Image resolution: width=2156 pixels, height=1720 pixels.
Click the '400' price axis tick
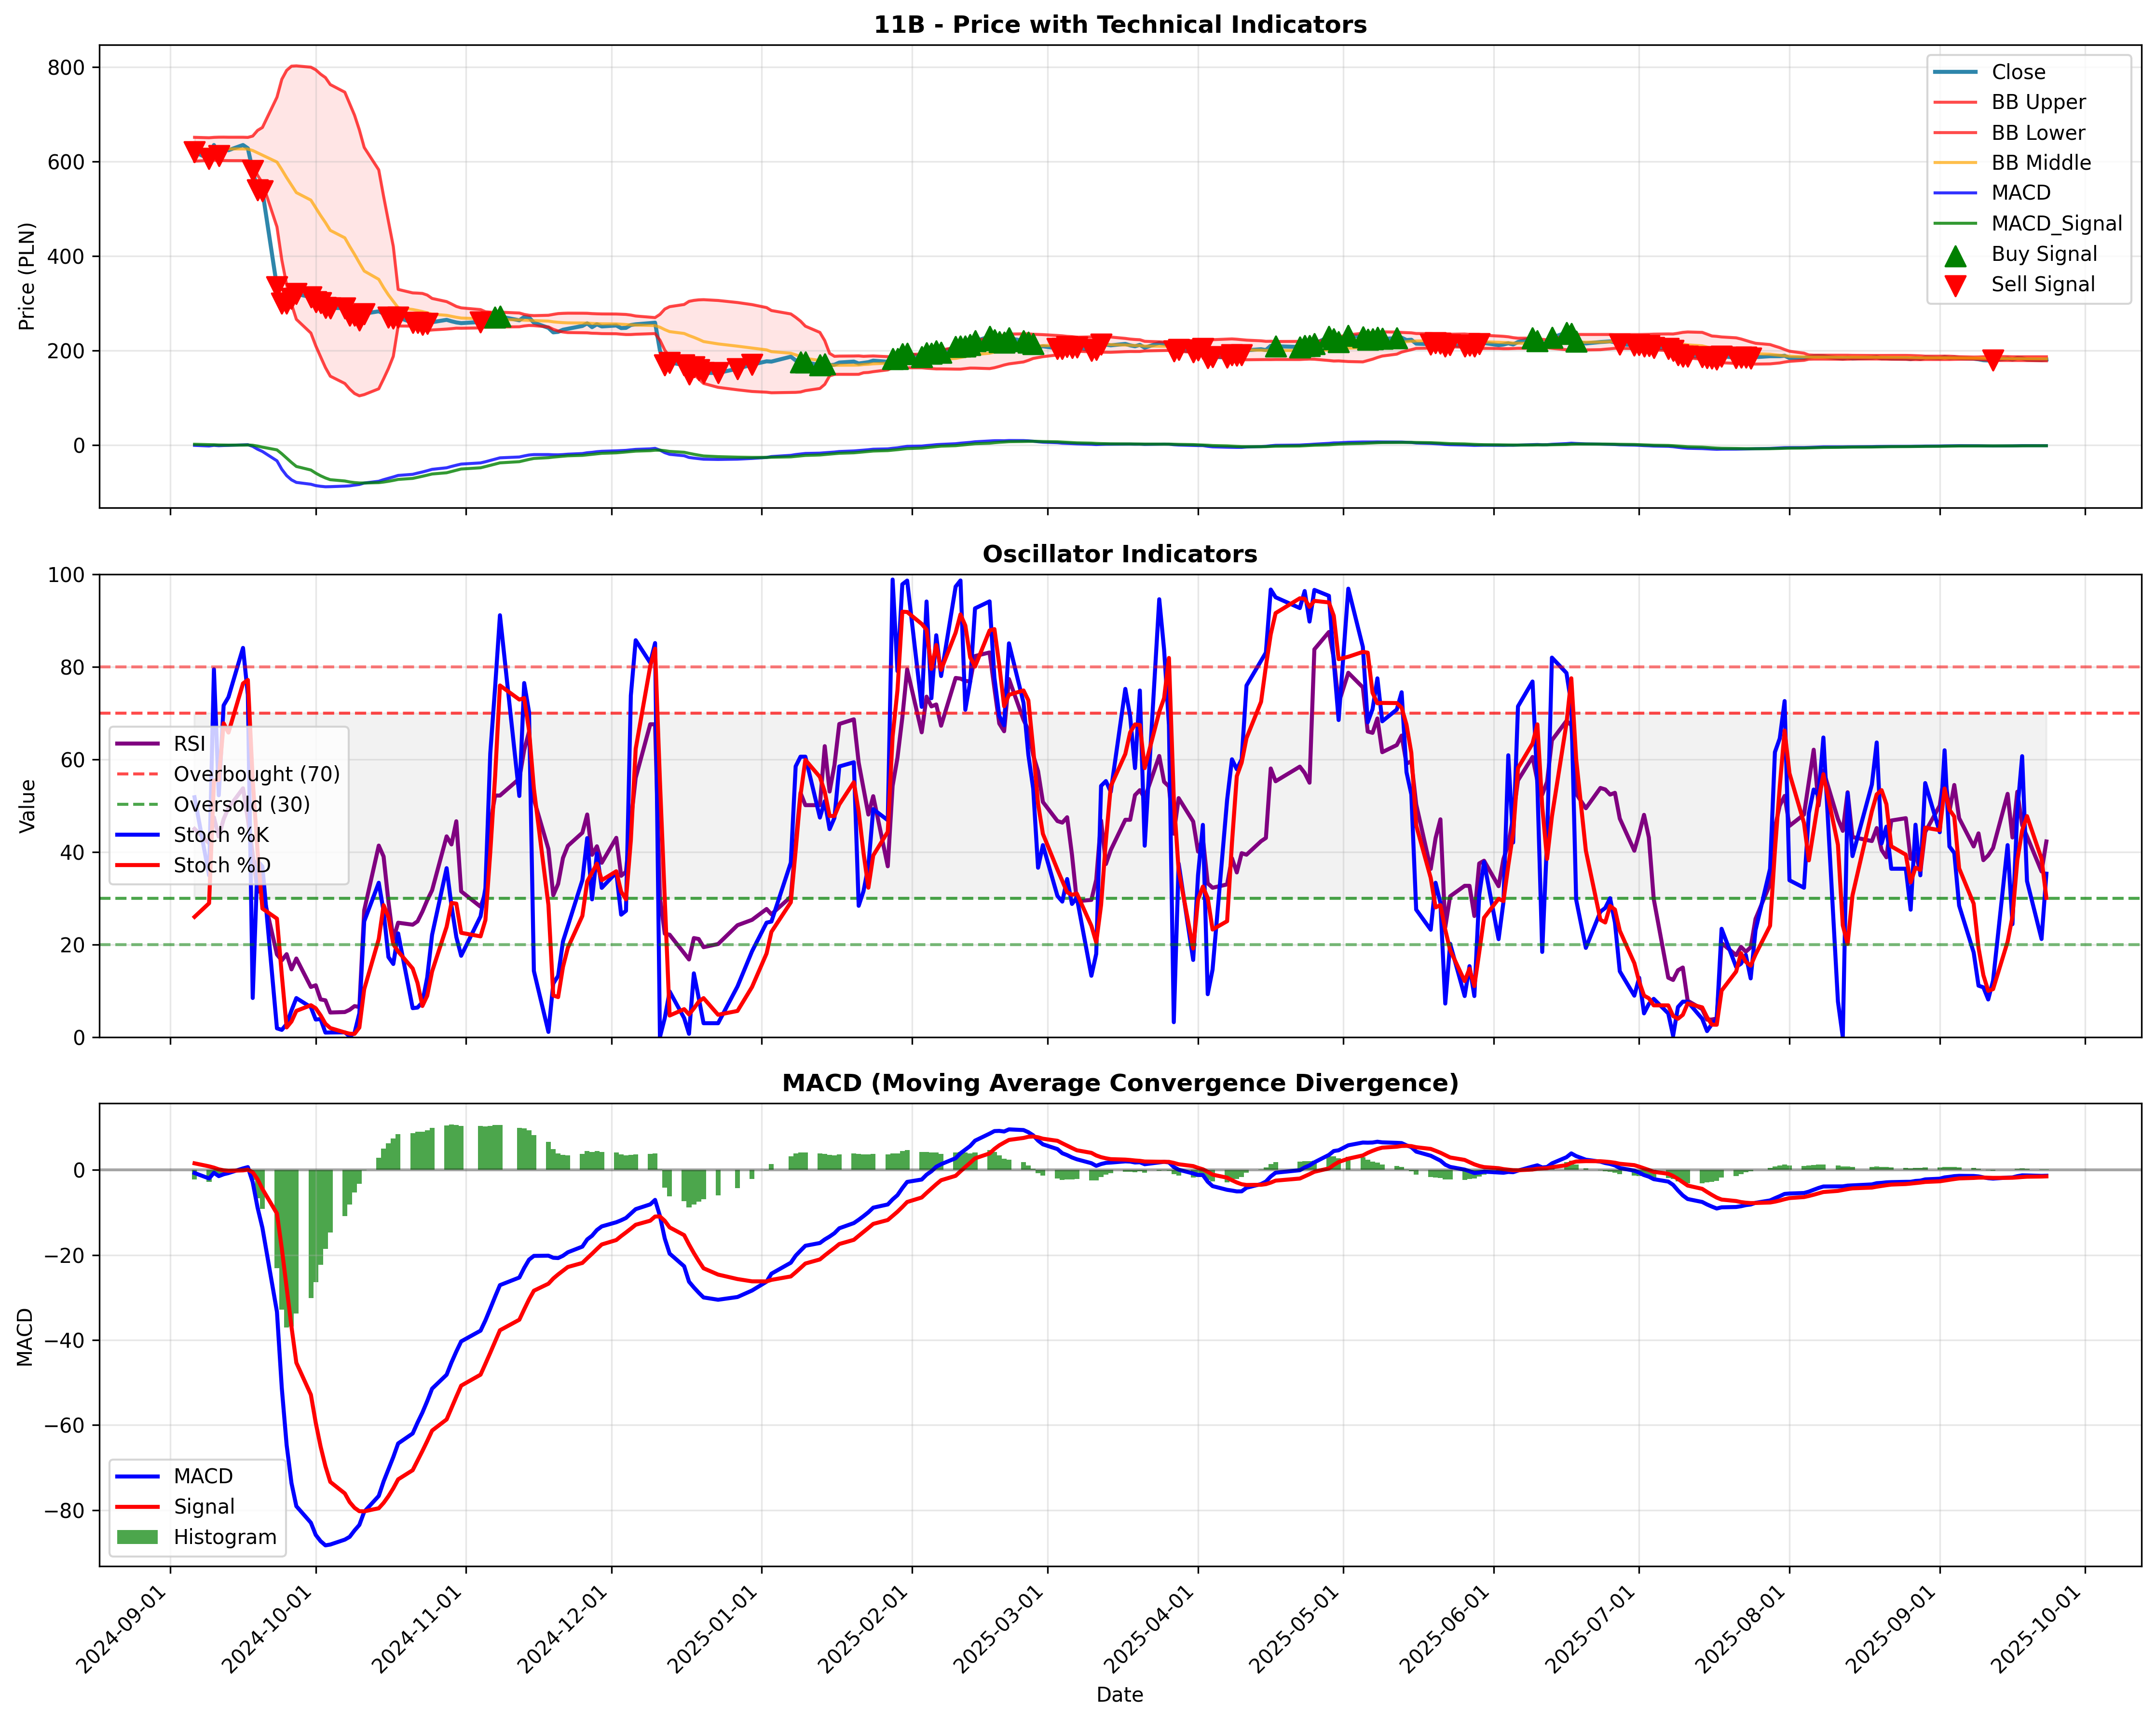point(67,257)
